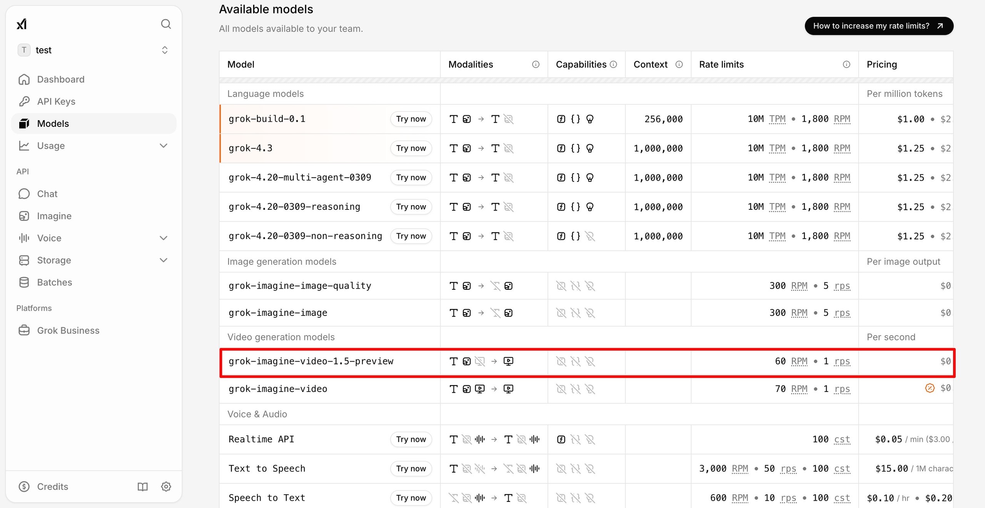Click Batches database icon
Image resolution: width=985 pixels, height=508 pixels.
pyautogui.click(x=24, y=282)
